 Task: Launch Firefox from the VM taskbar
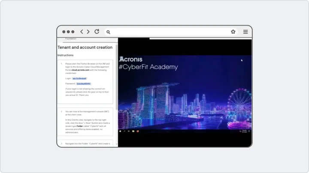[137, 131]
